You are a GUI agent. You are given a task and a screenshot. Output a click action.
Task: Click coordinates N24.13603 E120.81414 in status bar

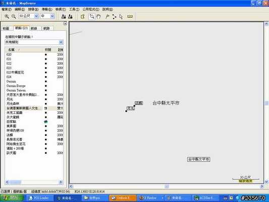click(89, 191)
